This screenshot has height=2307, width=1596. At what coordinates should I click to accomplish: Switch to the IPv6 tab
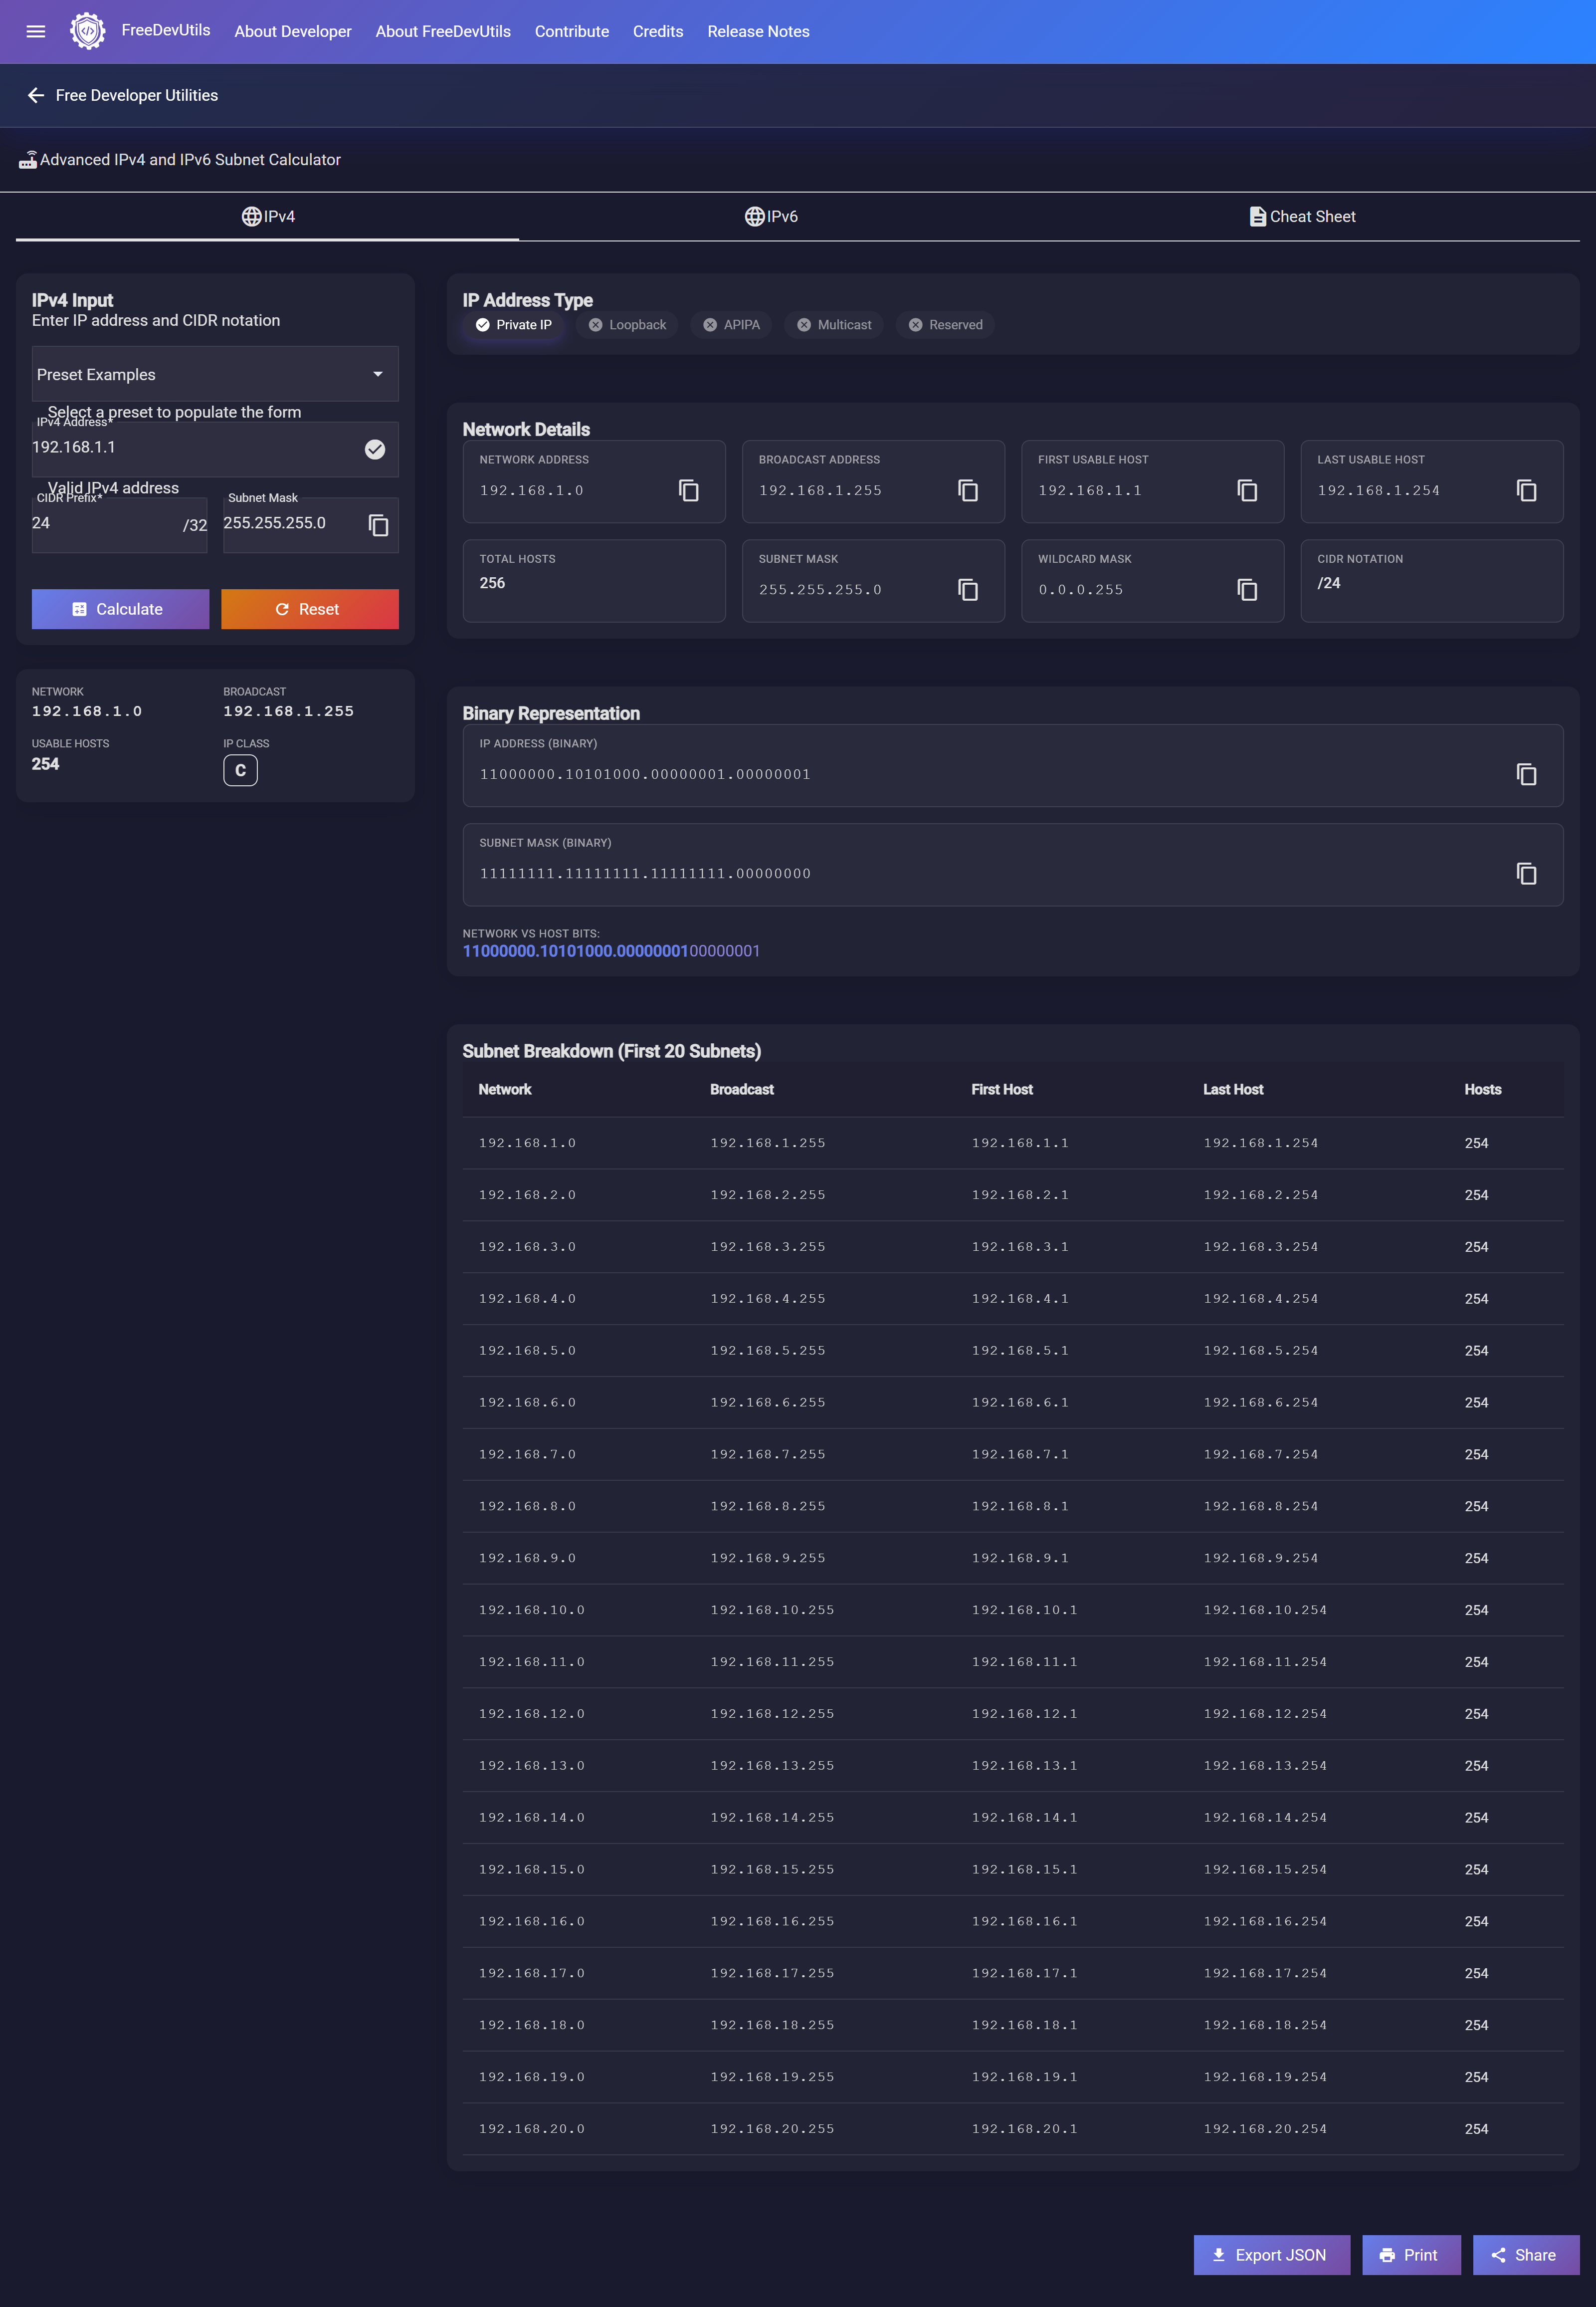(x=770, y=216)
